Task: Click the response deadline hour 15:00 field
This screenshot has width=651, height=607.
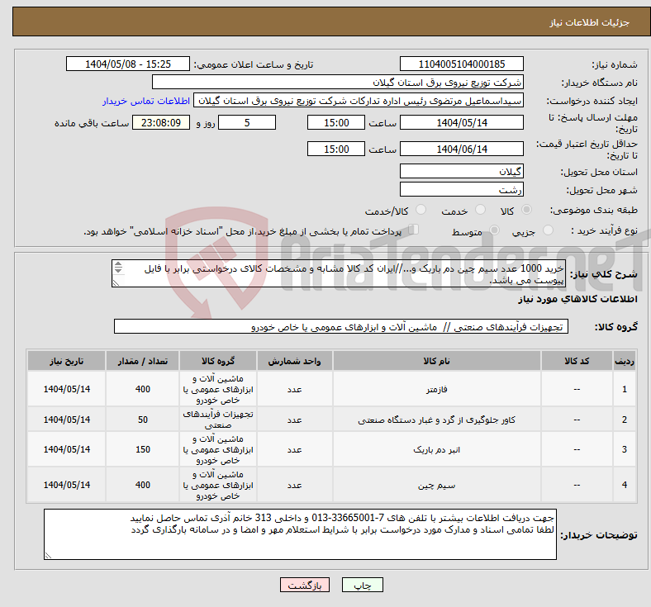Action: point(336,123)
